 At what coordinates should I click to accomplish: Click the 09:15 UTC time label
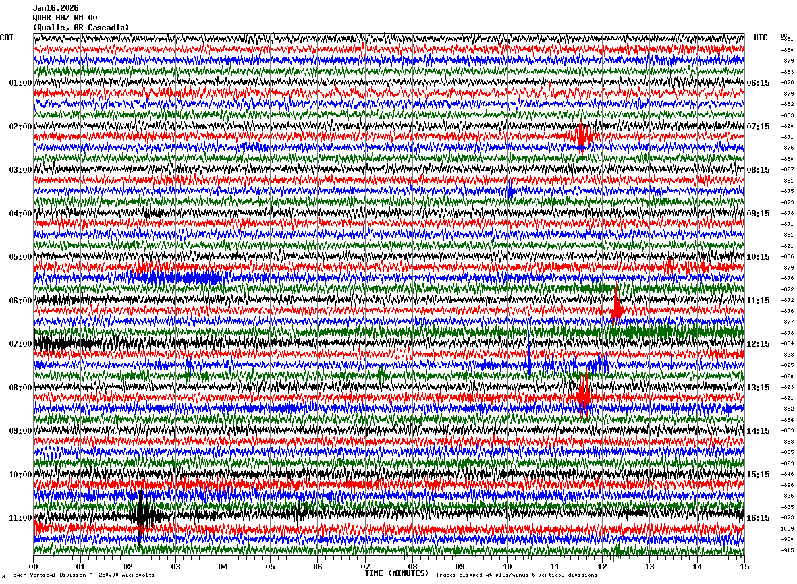(759, 214)
